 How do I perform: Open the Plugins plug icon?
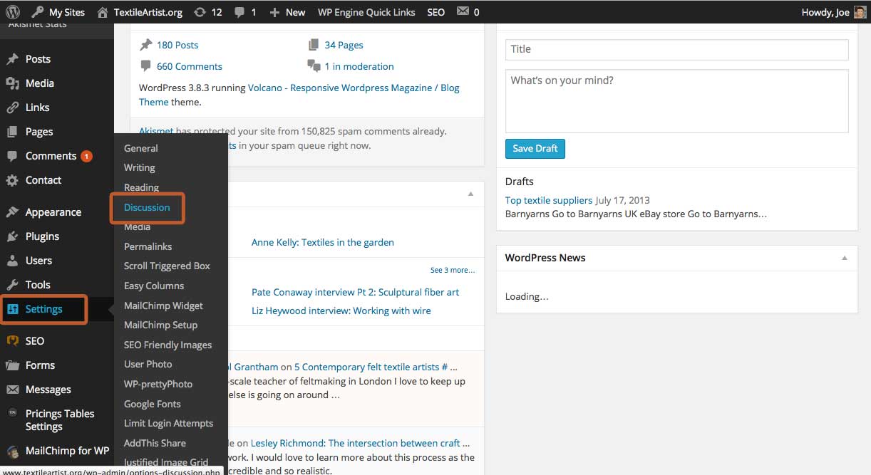(x=12, y=236)
